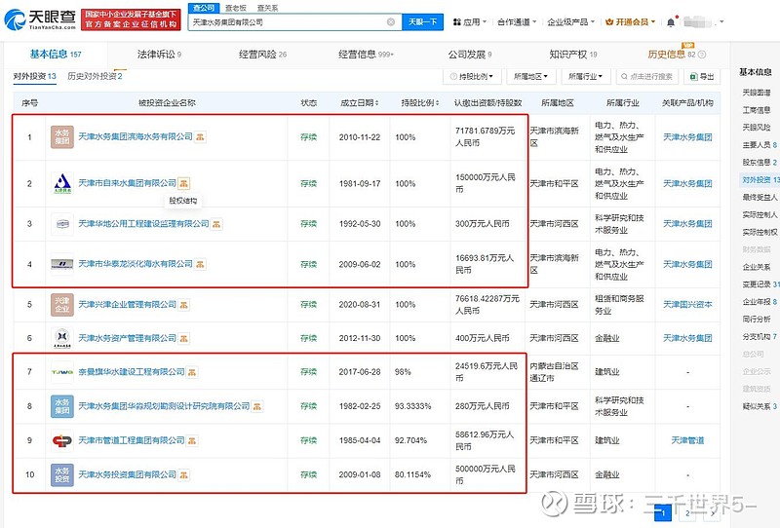Jump to 股东信息 in sidebar

point(760,162)
